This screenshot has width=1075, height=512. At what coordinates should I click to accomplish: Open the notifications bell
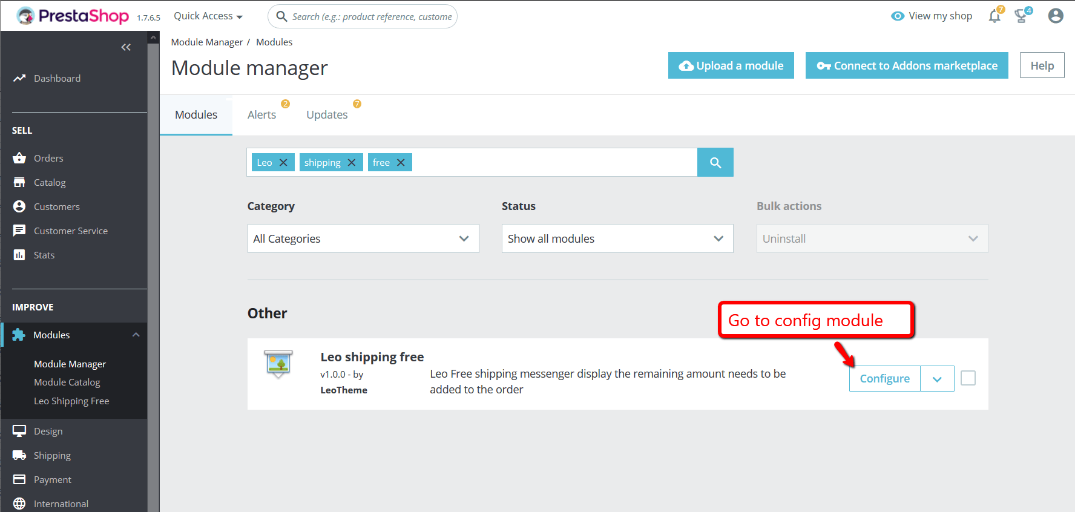point(994,16)
